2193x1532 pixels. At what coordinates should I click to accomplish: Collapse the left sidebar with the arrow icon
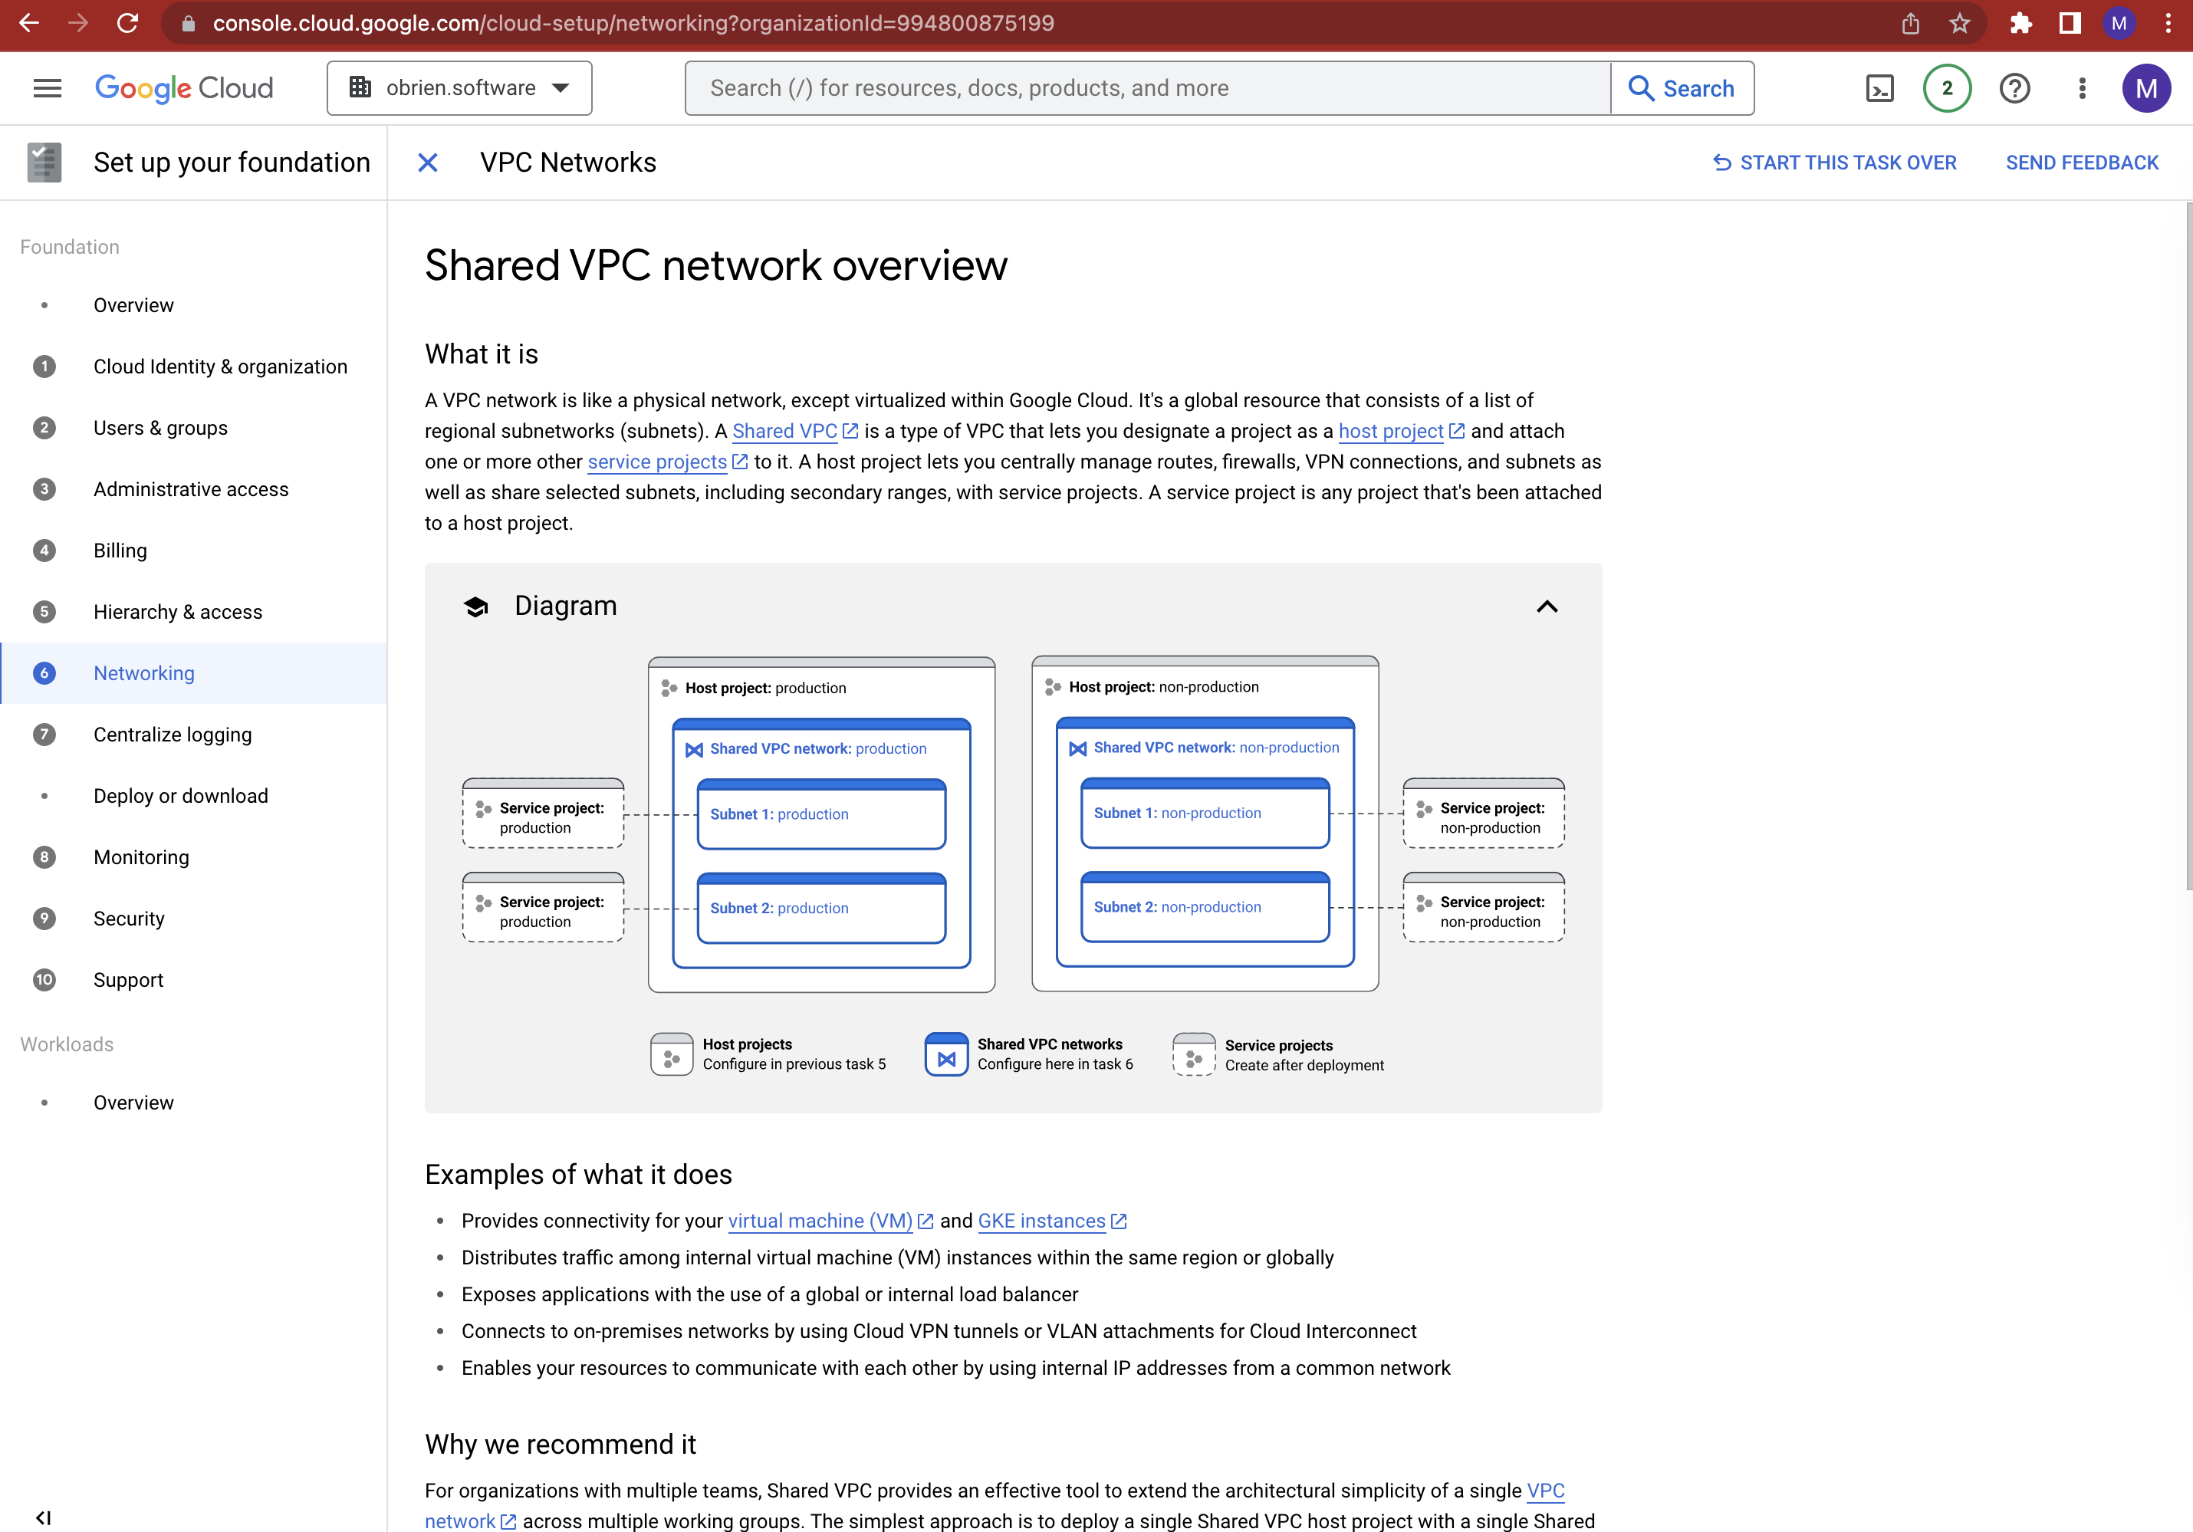point(44,1517)
